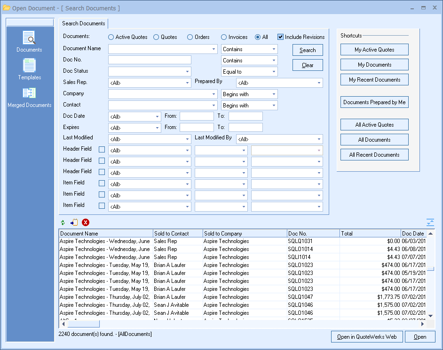The height and width of the screenshot is (350, 443).
Task: Click the results horizontal scrollbar thumb
Action: coord(84,324)
